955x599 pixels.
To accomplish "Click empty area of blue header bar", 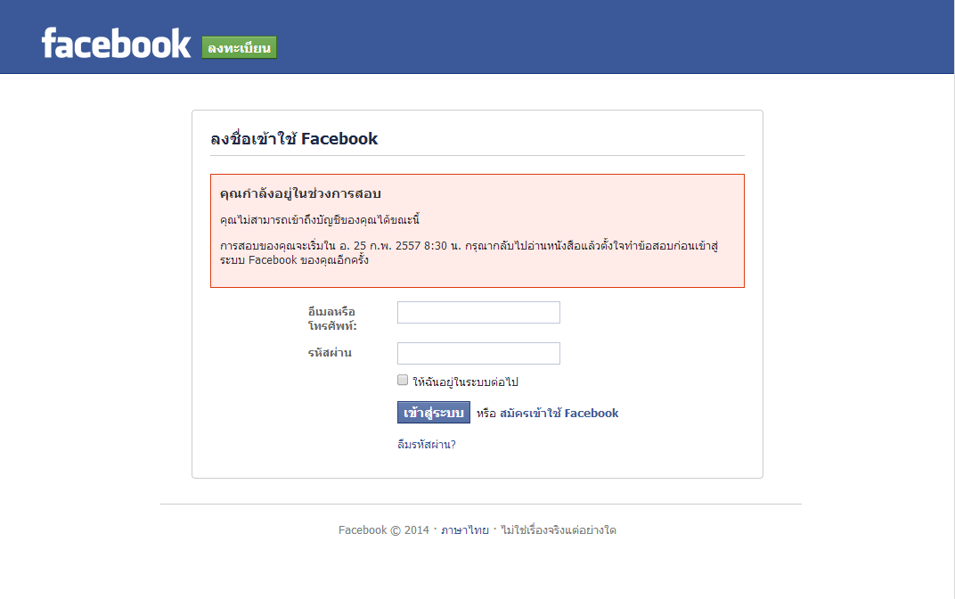I will click(624, 36).
